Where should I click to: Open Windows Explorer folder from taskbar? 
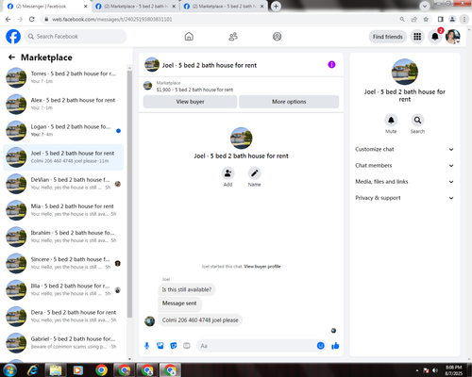click(x=56, y=370)
